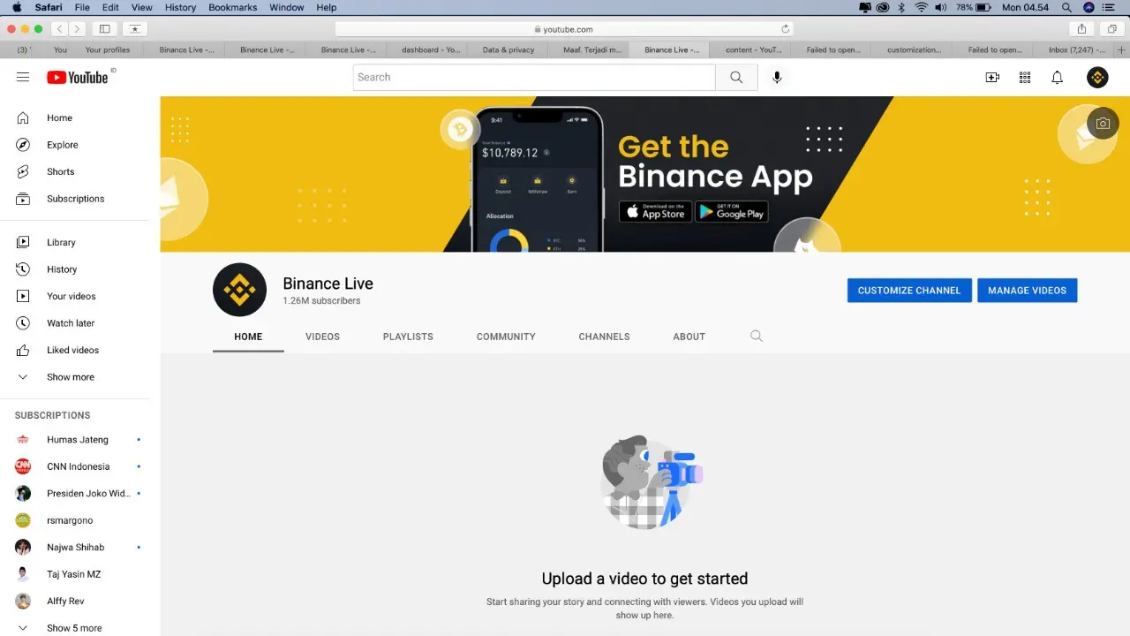
Task: Reload the page from the address bar
Action: click(x=785, y=29)
